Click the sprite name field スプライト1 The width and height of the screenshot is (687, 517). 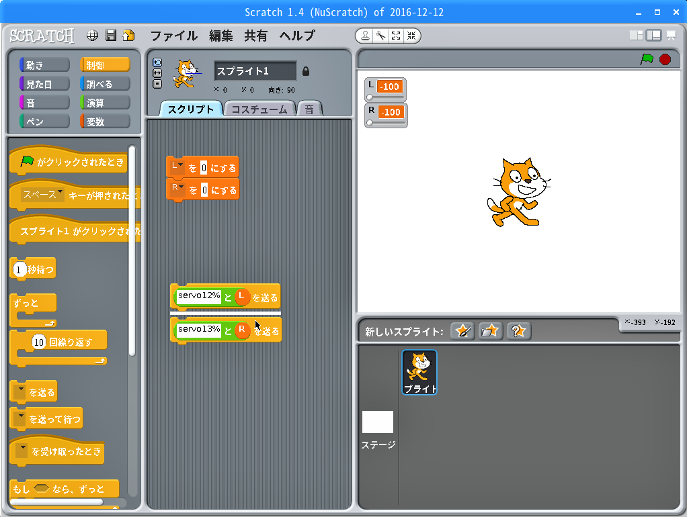pyautogui.click(x=255, y=71)
